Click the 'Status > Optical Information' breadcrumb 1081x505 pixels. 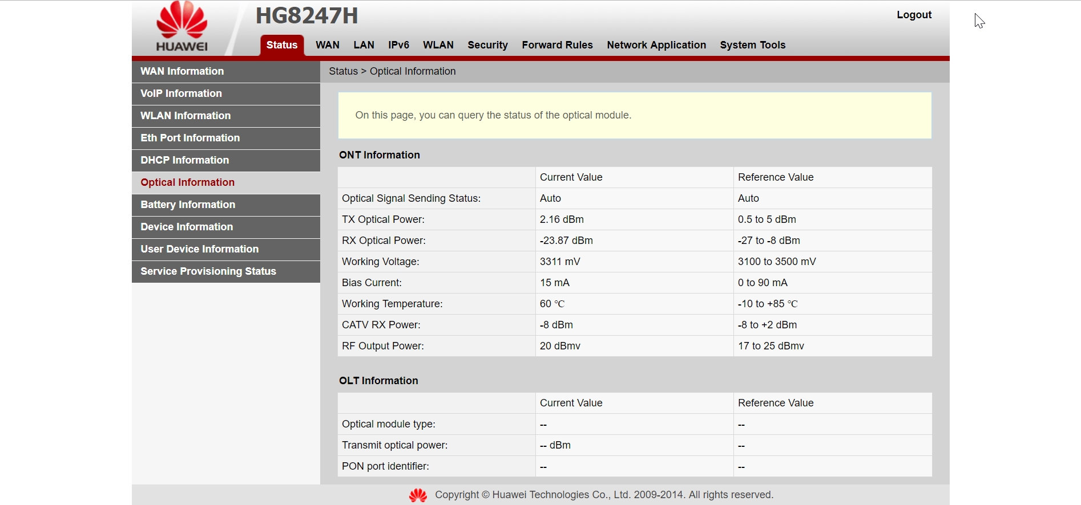[x=392, y=71]
